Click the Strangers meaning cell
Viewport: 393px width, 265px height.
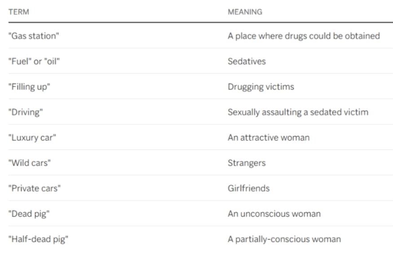pyautogui.click(x=247, y=163)
